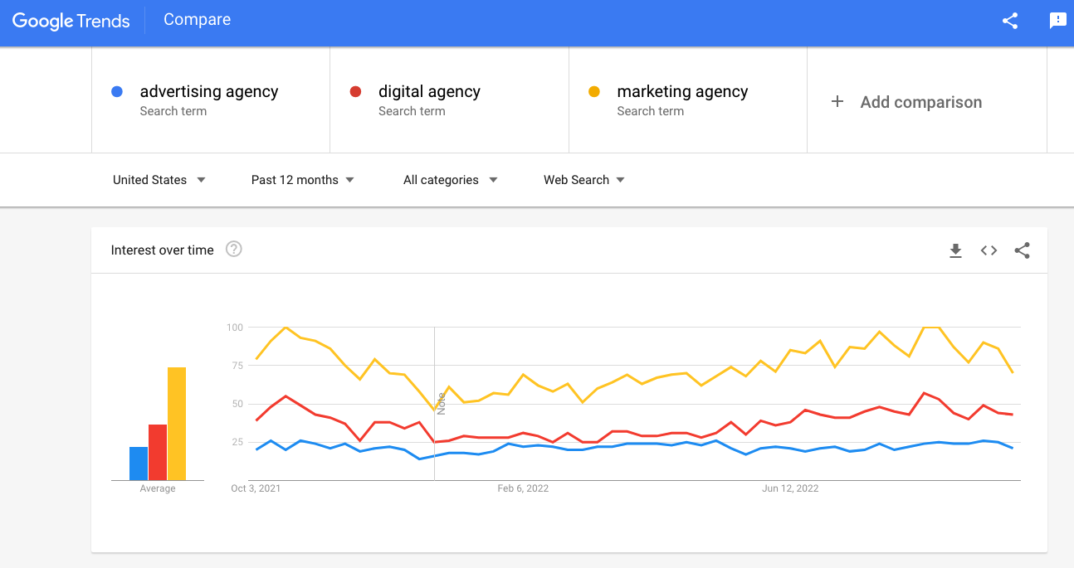Open the United States region dropdown
The height and width of the screenshot is (568, 1074).
(x=159, y=180)
